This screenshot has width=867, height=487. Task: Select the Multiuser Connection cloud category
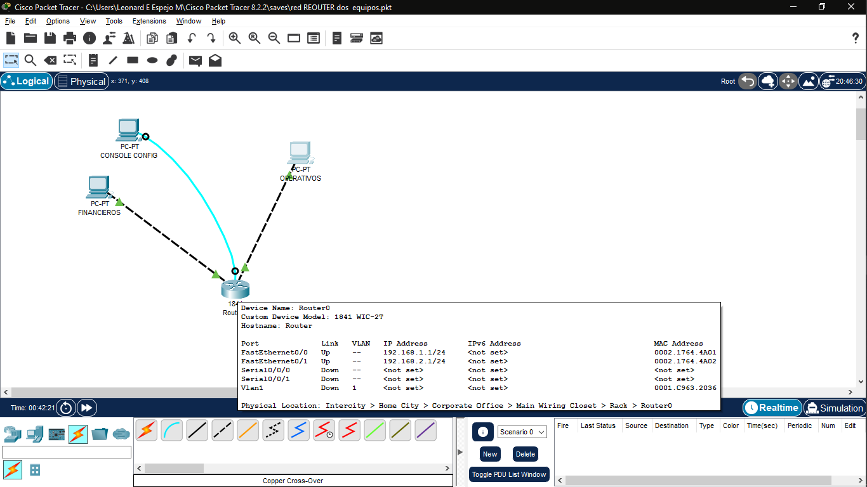click(121, 434)
